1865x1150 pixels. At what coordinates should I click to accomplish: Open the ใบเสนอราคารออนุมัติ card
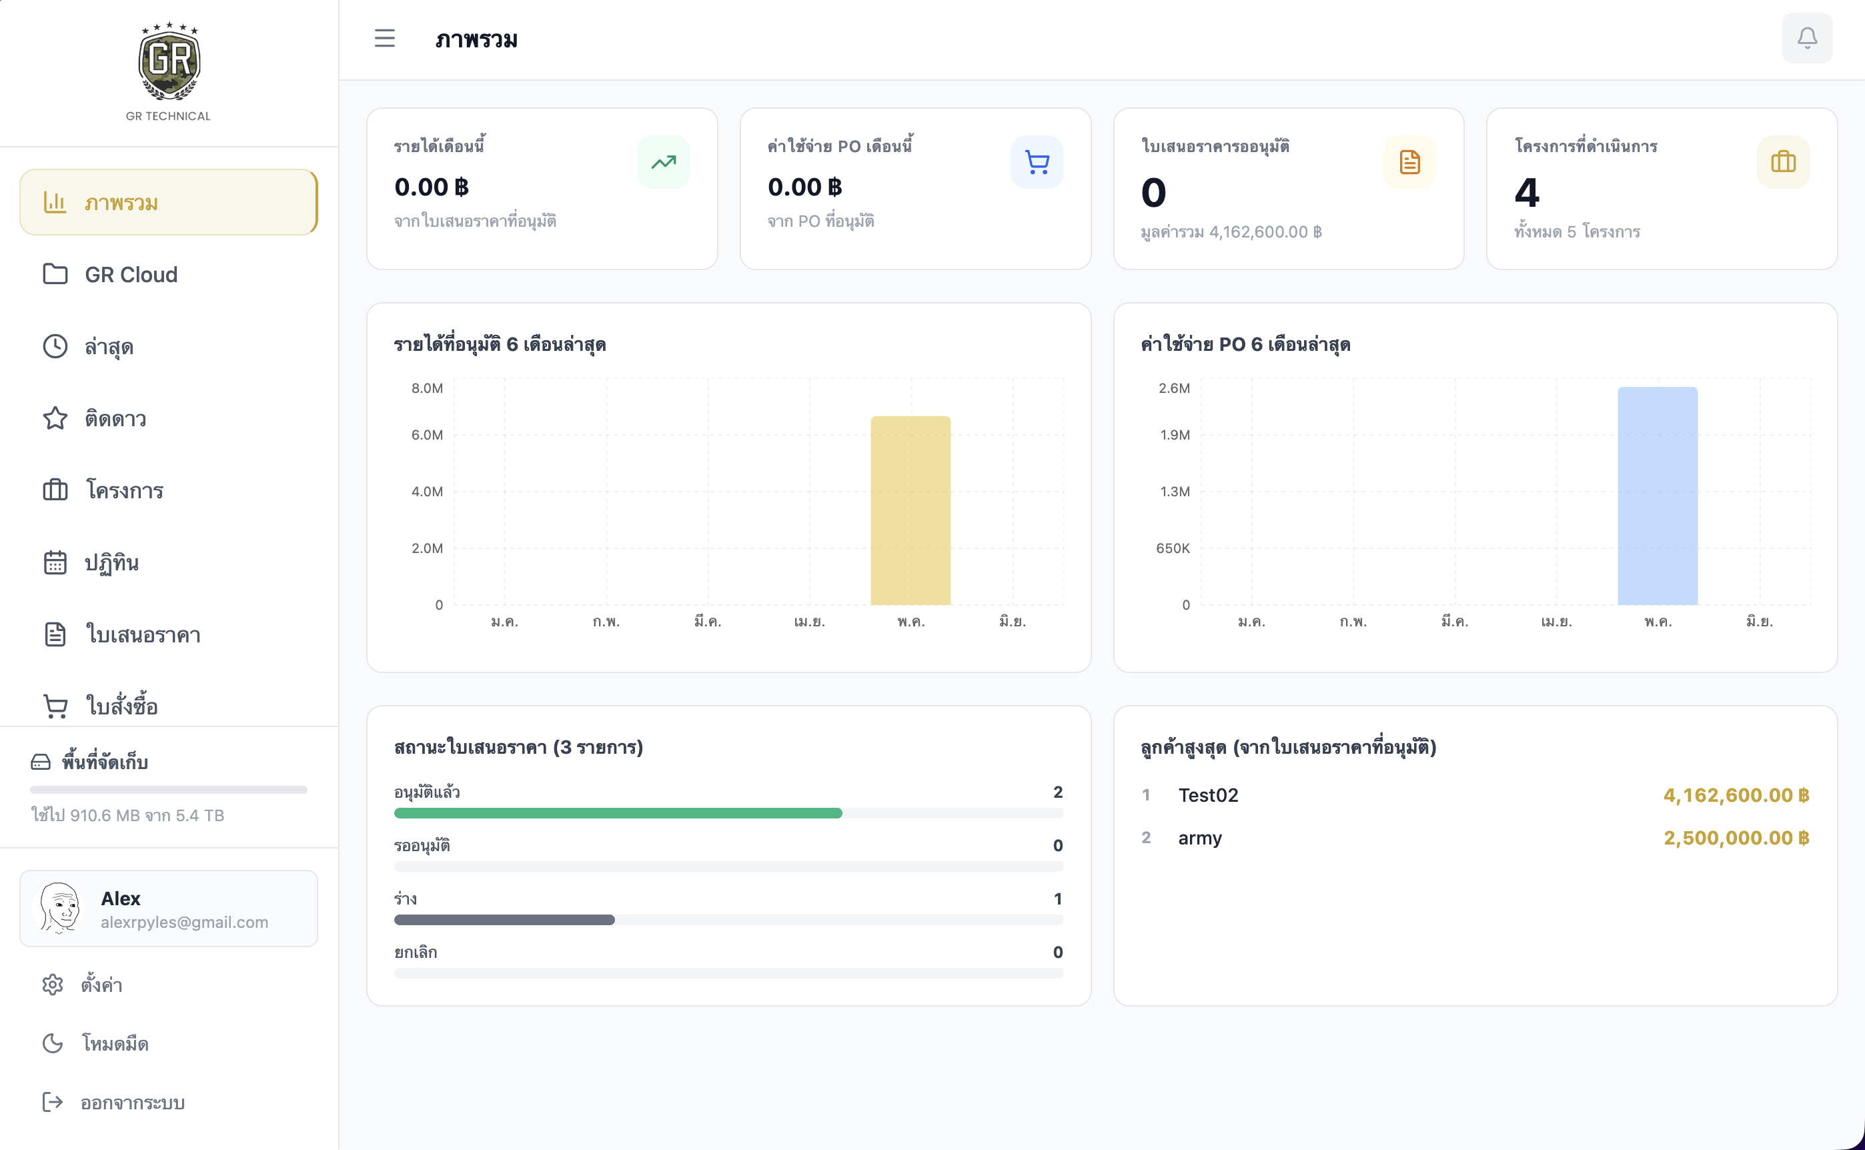click(x=1289, y=189)
